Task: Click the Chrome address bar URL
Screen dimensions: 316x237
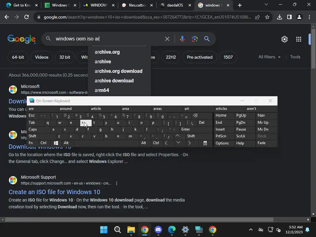Action: [x=147, y=17]
